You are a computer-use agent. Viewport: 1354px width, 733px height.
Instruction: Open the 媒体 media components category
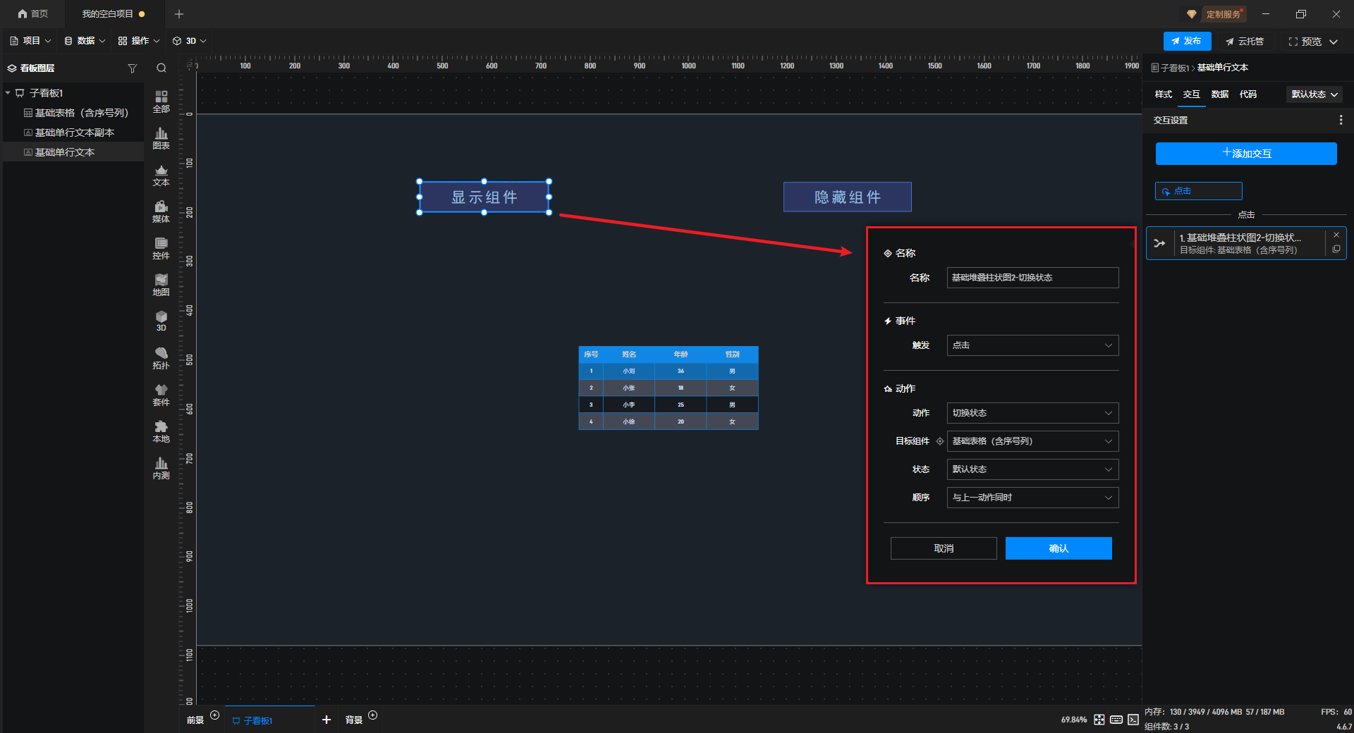point(161,211)
